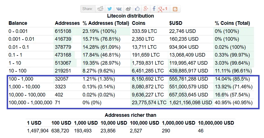Click the 473168 addresses value
Screen dimensions: 264x138
pos(63,55)
